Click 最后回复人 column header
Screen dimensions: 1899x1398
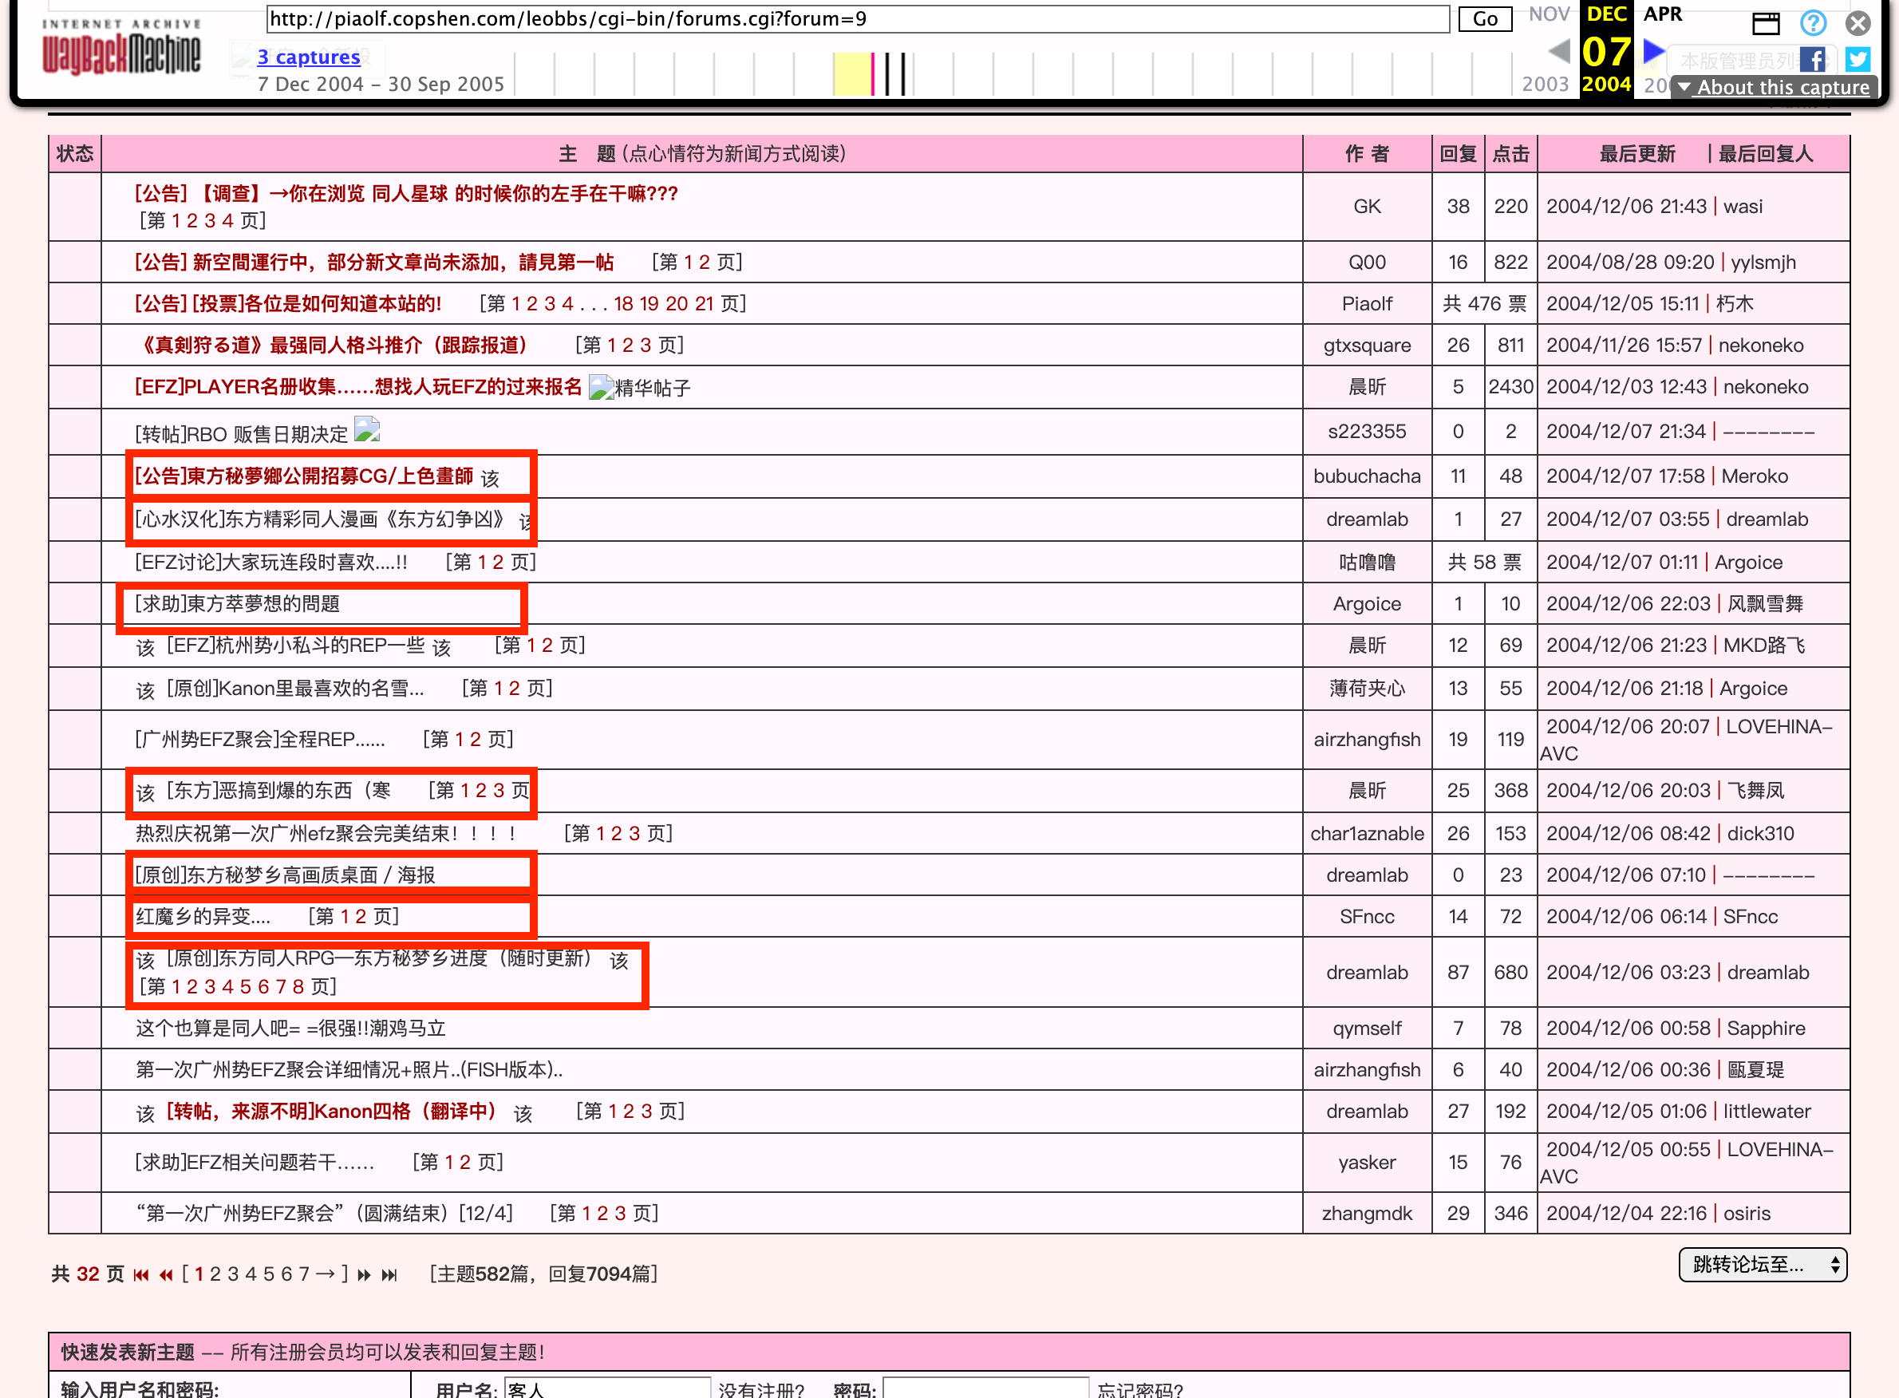(x=1765, y=153)
